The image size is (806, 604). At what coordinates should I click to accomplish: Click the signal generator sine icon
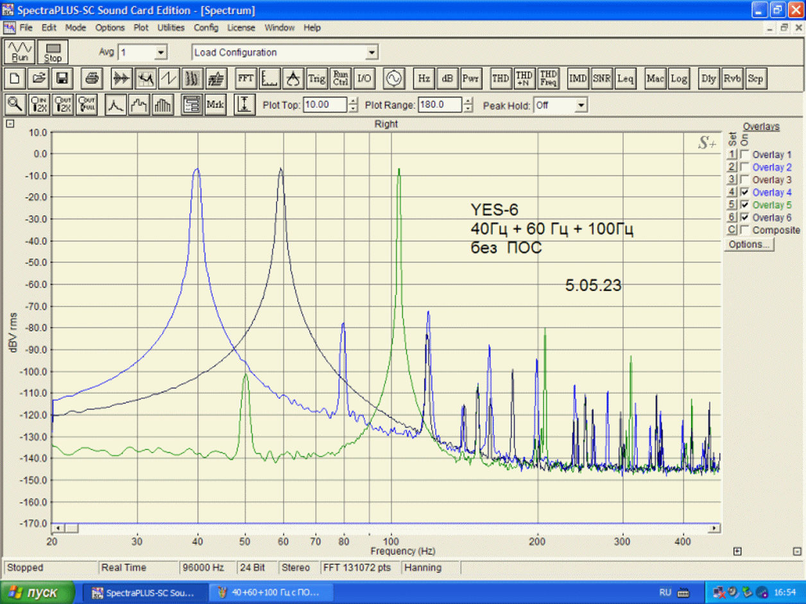pos(393,79)
